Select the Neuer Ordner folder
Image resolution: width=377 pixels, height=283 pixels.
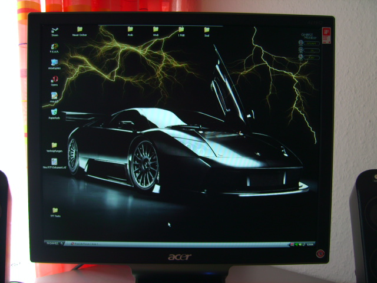pos(80,29)
